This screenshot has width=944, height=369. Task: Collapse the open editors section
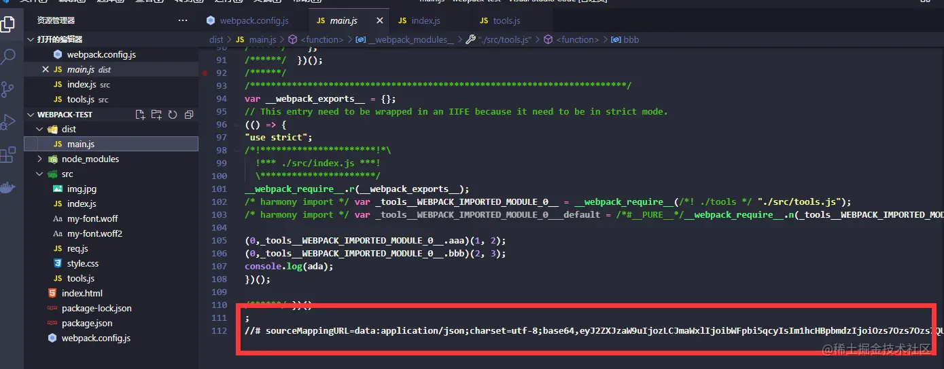[x=31, y=39]
